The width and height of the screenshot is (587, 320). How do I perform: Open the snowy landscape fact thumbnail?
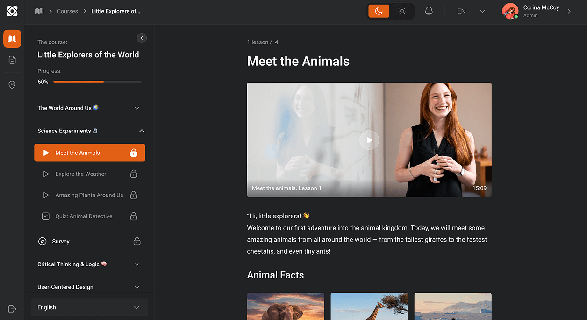(453, 306)
